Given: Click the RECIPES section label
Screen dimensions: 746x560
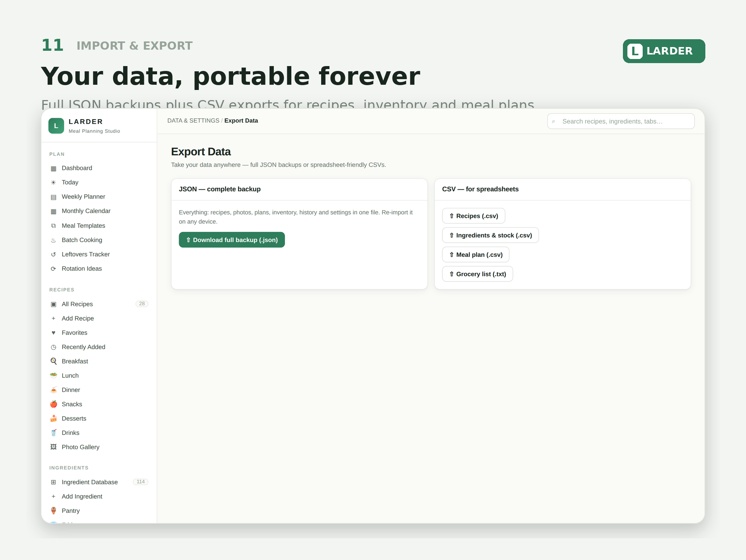Looking at the screenshot, I should click(x=62, y=290).
